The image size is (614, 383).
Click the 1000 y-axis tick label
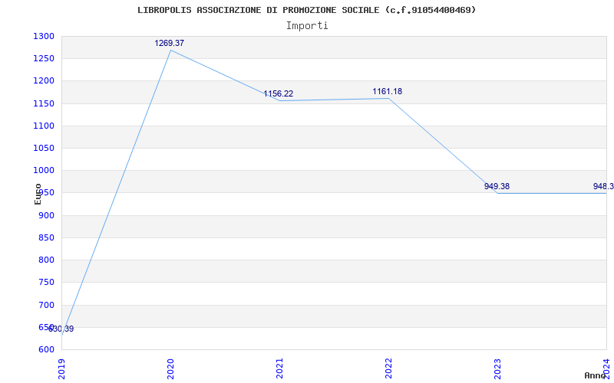[44, 170]
